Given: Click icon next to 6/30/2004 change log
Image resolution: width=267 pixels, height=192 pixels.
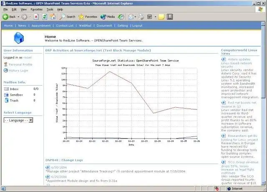Looking at the screenshot, I should 48,167.
